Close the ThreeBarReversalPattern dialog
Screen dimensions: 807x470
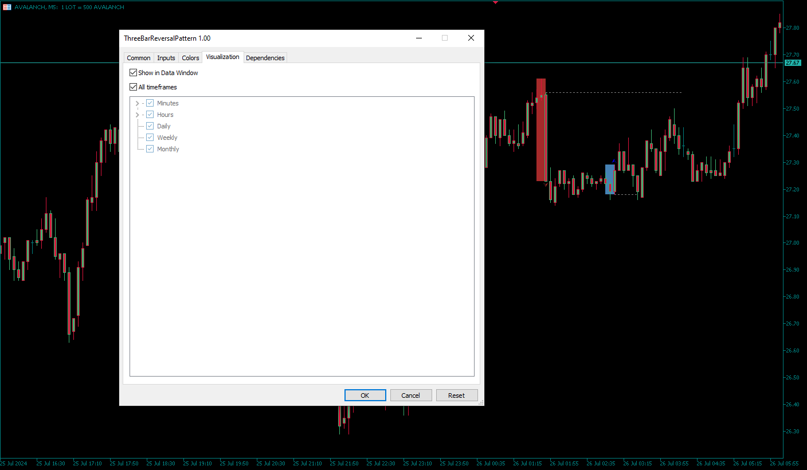pyautogui.click(x=471, y=38)
